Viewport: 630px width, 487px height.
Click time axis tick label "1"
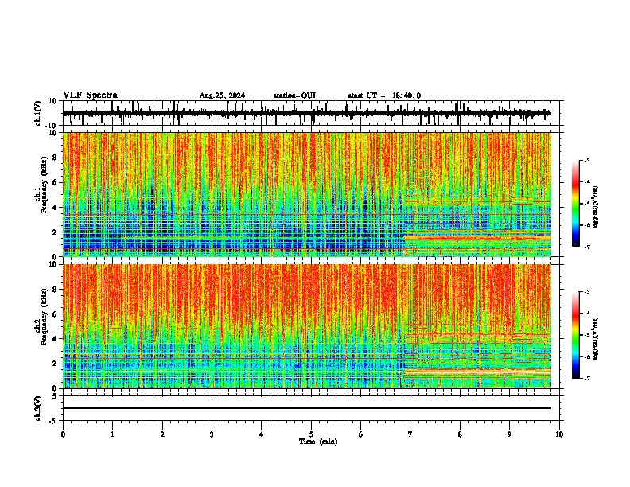[112, 434]
